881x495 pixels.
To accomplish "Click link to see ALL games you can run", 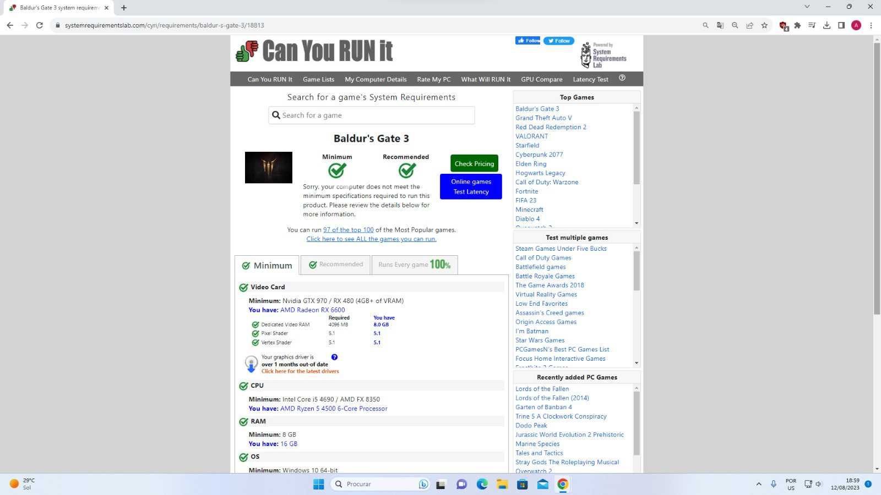I will tap(372, 239).
